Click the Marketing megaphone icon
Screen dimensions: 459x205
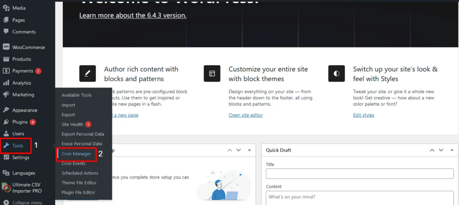(6, 95)
